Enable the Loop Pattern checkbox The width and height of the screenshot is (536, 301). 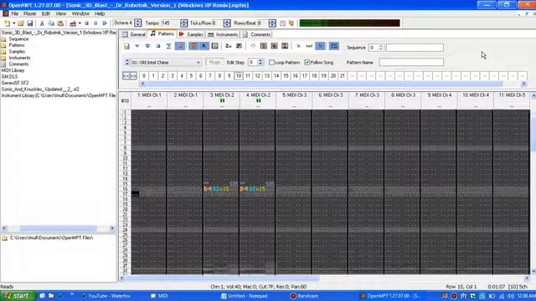tap(271, 63)
